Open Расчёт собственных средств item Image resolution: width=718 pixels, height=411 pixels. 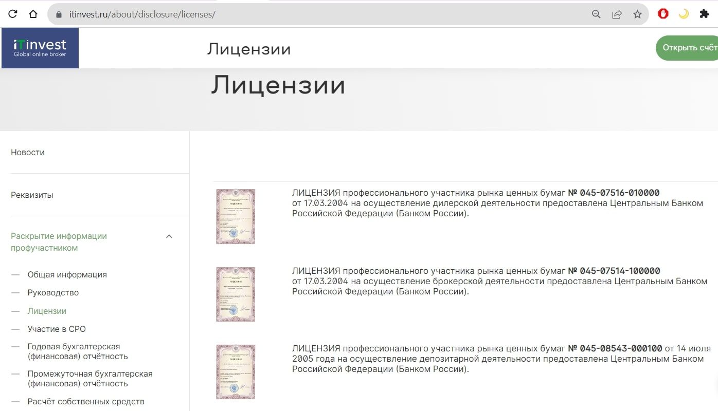tap(86, 402)
